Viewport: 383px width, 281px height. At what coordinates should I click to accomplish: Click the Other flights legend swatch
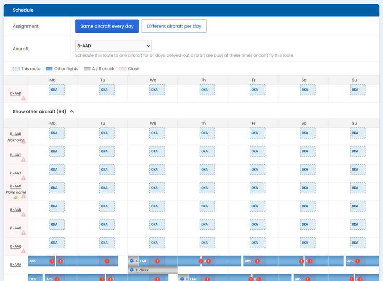pos(49,69)
